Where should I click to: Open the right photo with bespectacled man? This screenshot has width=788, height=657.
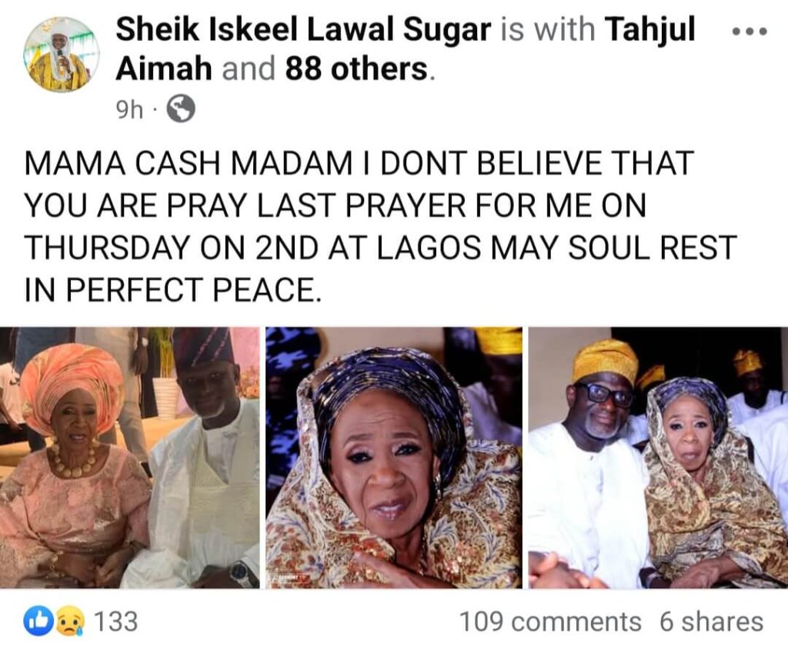click(x=658, y=458)
